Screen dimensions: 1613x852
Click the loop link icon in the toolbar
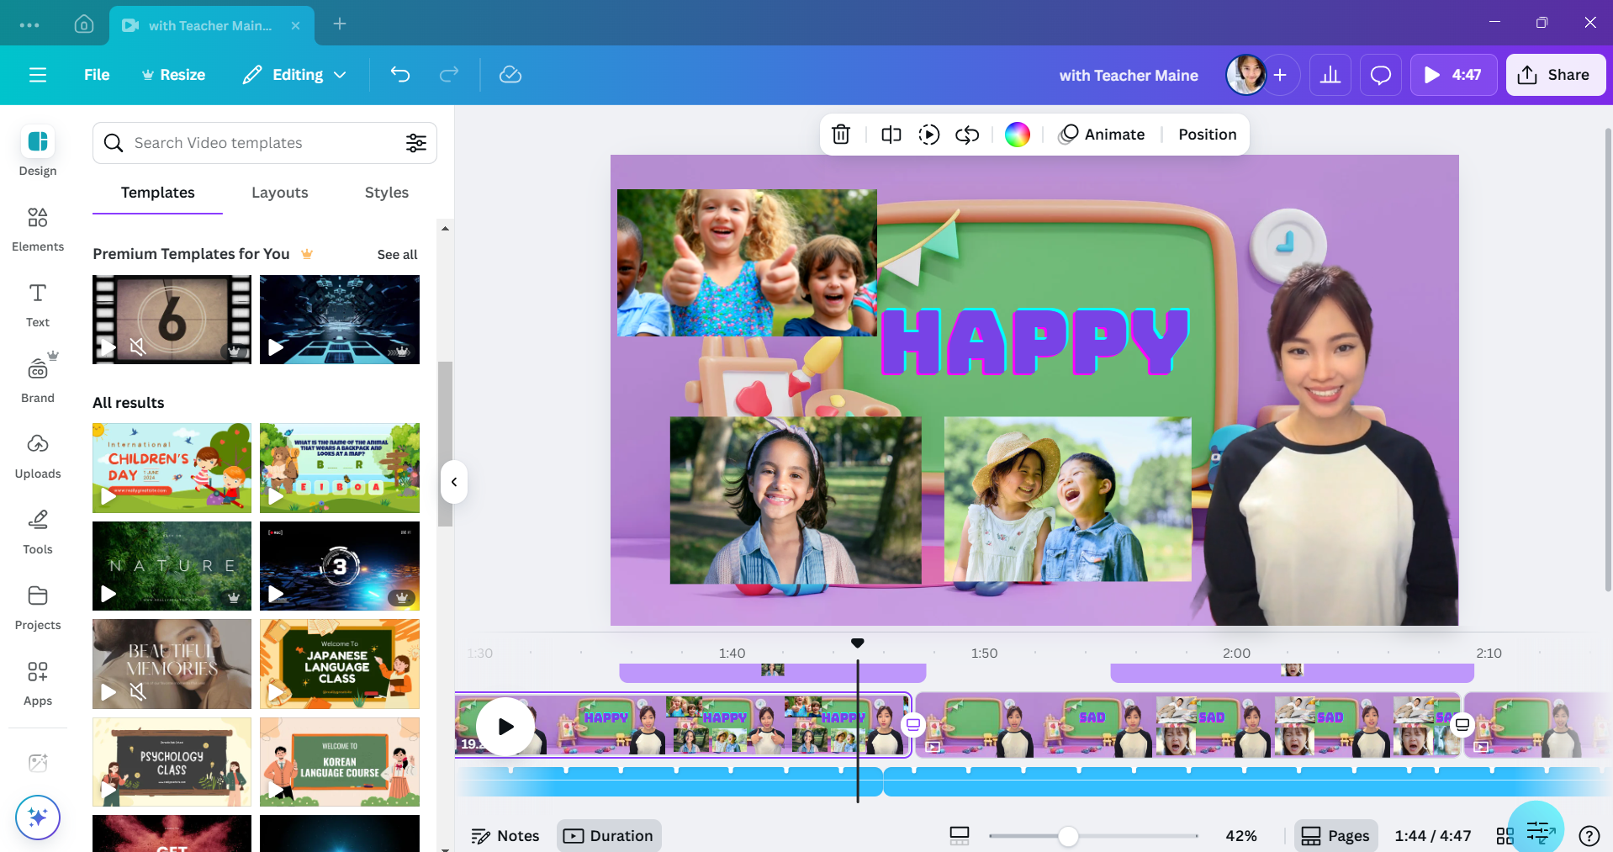[967, 135]
